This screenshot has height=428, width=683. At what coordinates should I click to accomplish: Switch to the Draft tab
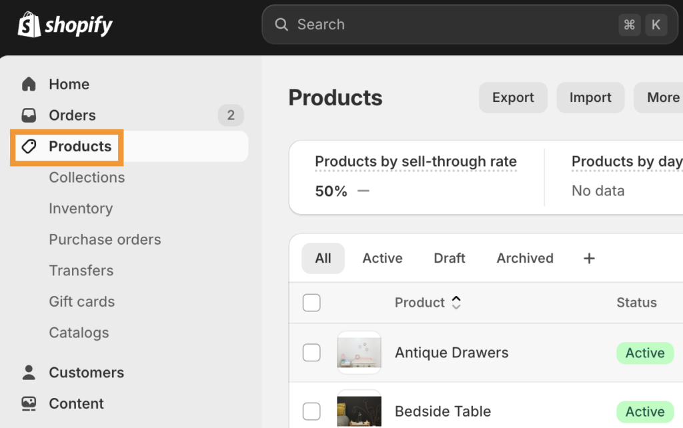pyautogui.click(x=449, y=258)
